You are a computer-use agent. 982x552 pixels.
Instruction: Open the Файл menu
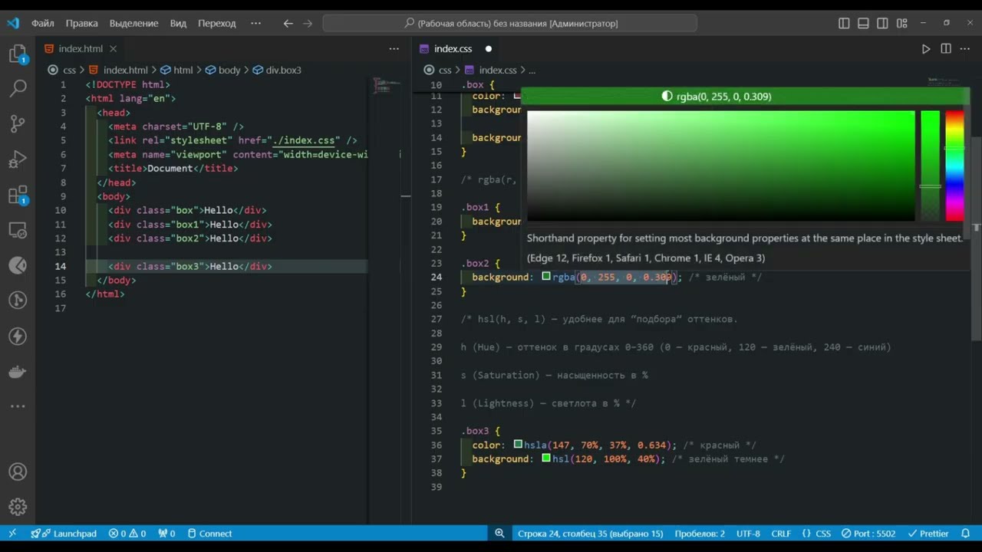(43, 24)
